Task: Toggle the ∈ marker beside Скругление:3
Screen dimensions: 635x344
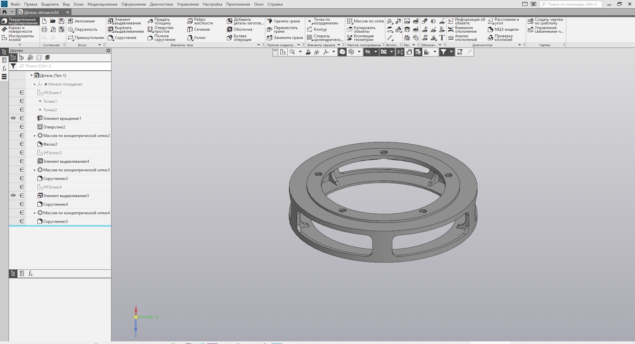Action: [x=22, y=178]
